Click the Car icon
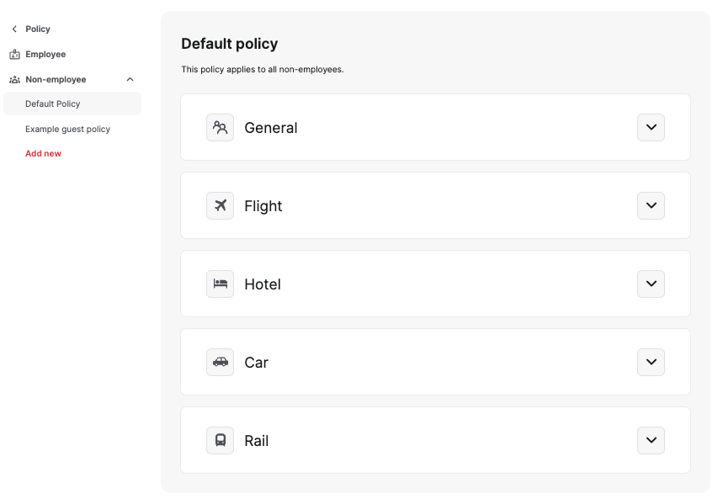 [220, 363]
